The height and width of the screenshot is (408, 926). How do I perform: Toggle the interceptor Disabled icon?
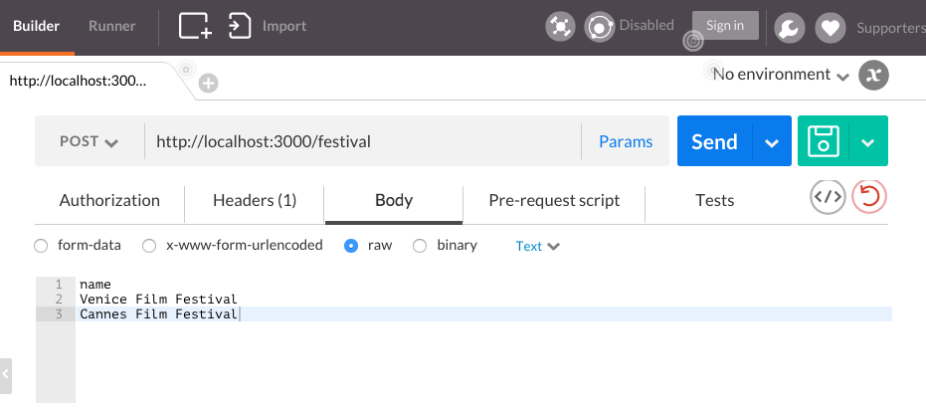[x=600, y=27]
